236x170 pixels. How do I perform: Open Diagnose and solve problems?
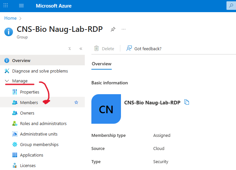tap(40, 71)
